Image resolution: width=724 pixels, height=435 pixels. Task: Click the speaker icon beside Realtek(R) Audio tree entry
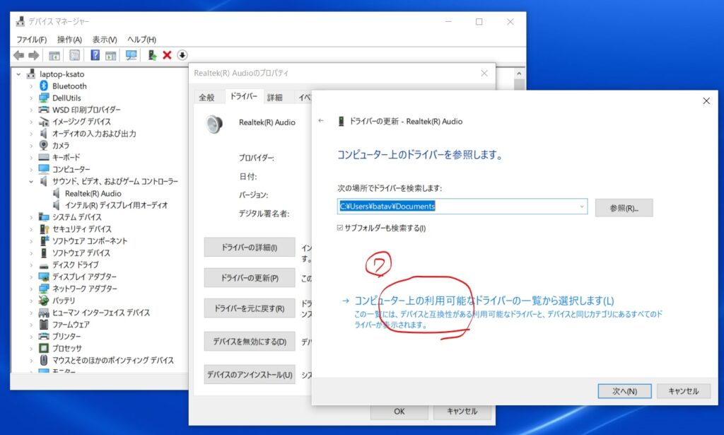click(x=57, y=193)
